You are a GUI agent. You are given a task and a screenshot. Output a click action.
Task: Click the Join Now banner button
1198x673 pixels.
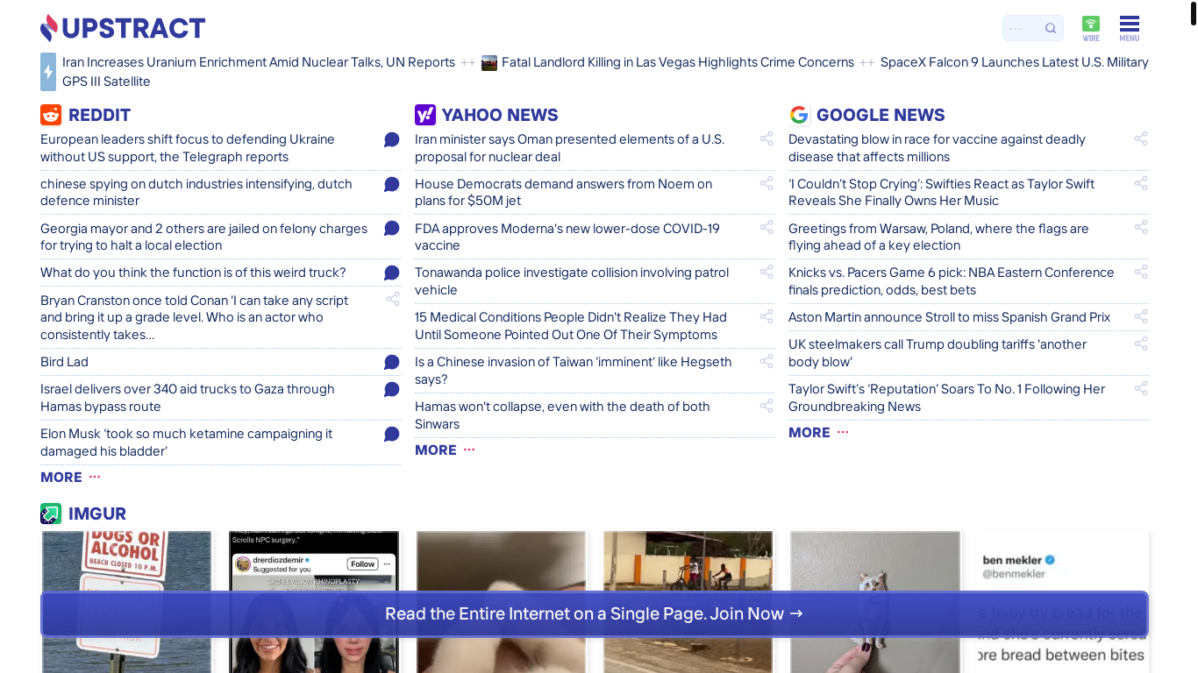(x=595, y=613)
